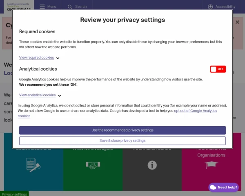Toggle Analytical cookies switch to ON
This screenshot has width=245, height=196.
click(218, 69)
